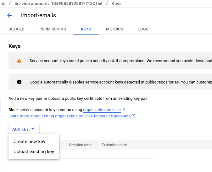Sort by Creation date column header
The height and width of the screenshot is (172, 212).
pos(80,145)
